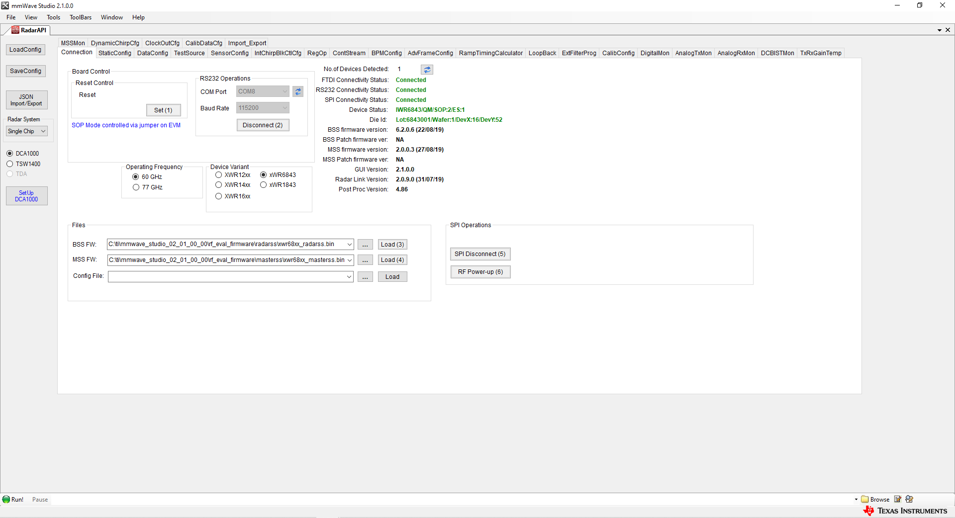Select xWR6843 device variant
This screenshot has width=955, height=518.
263,175
